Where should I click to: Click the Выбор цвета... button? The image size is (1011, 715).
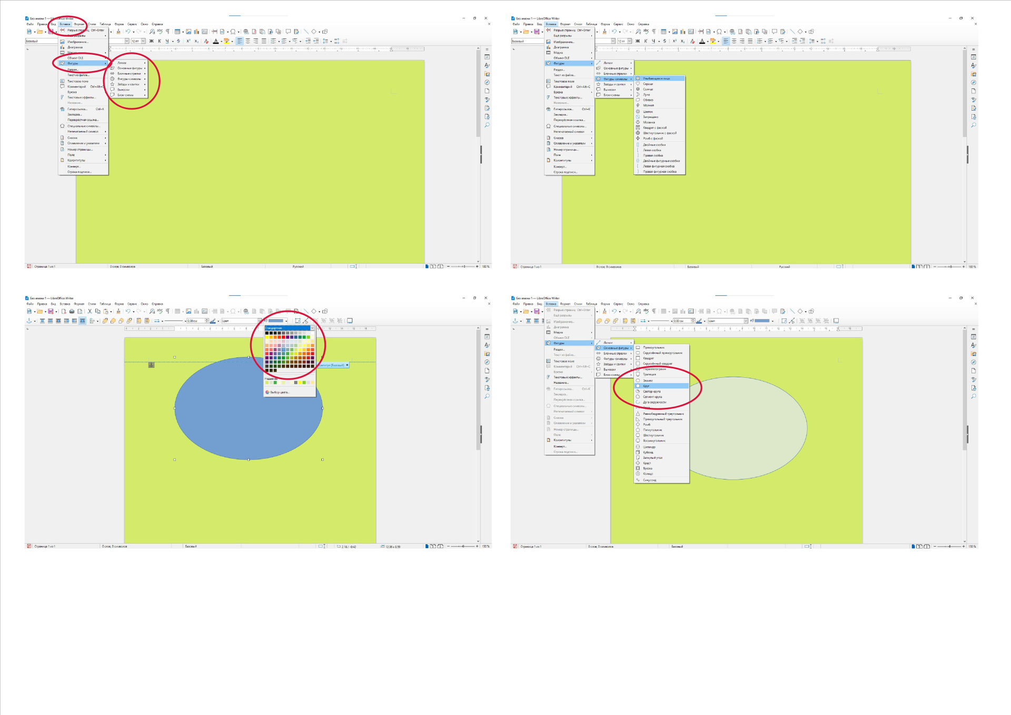click(279, 392)
